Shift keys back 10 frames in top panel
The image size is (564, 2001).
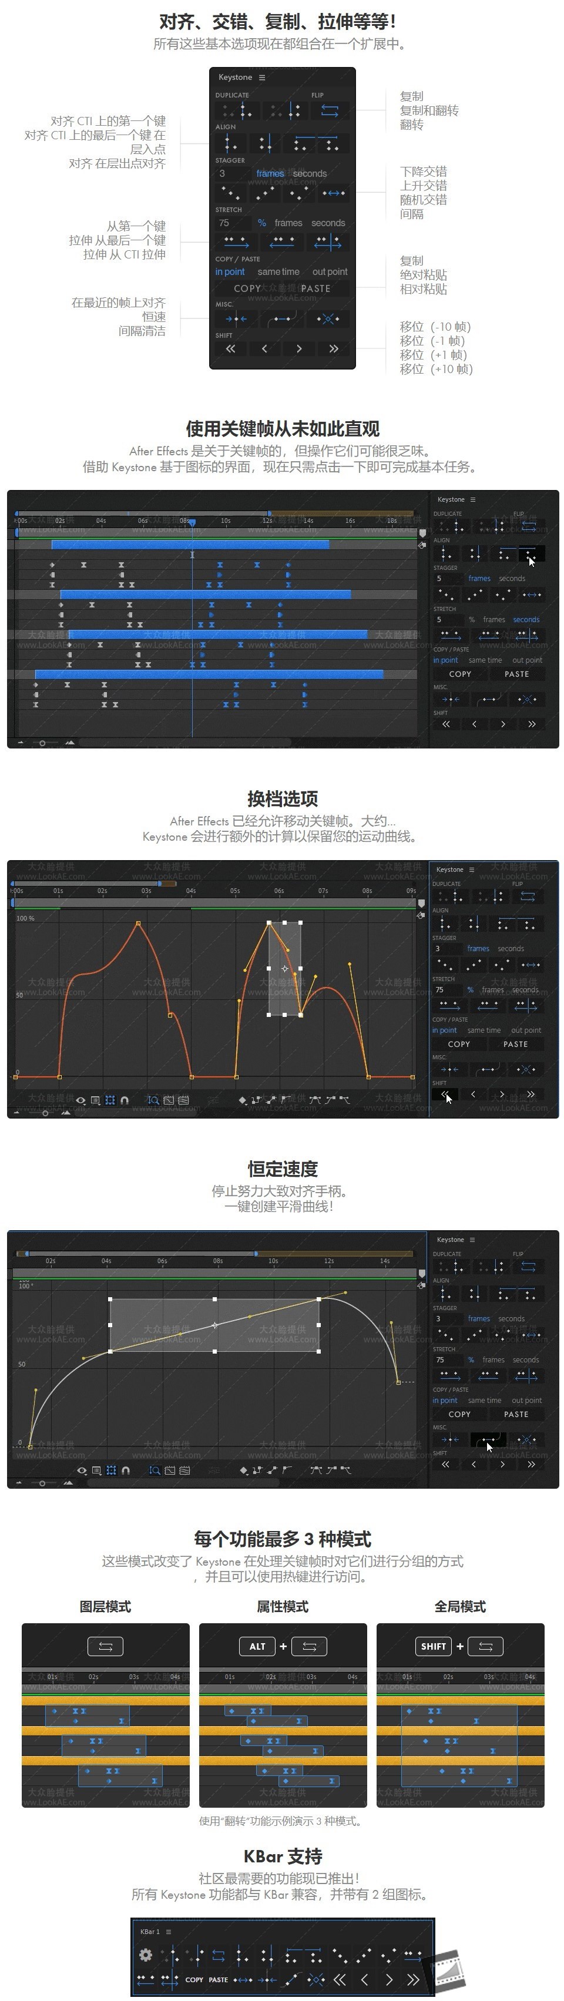tap(231, 349)
